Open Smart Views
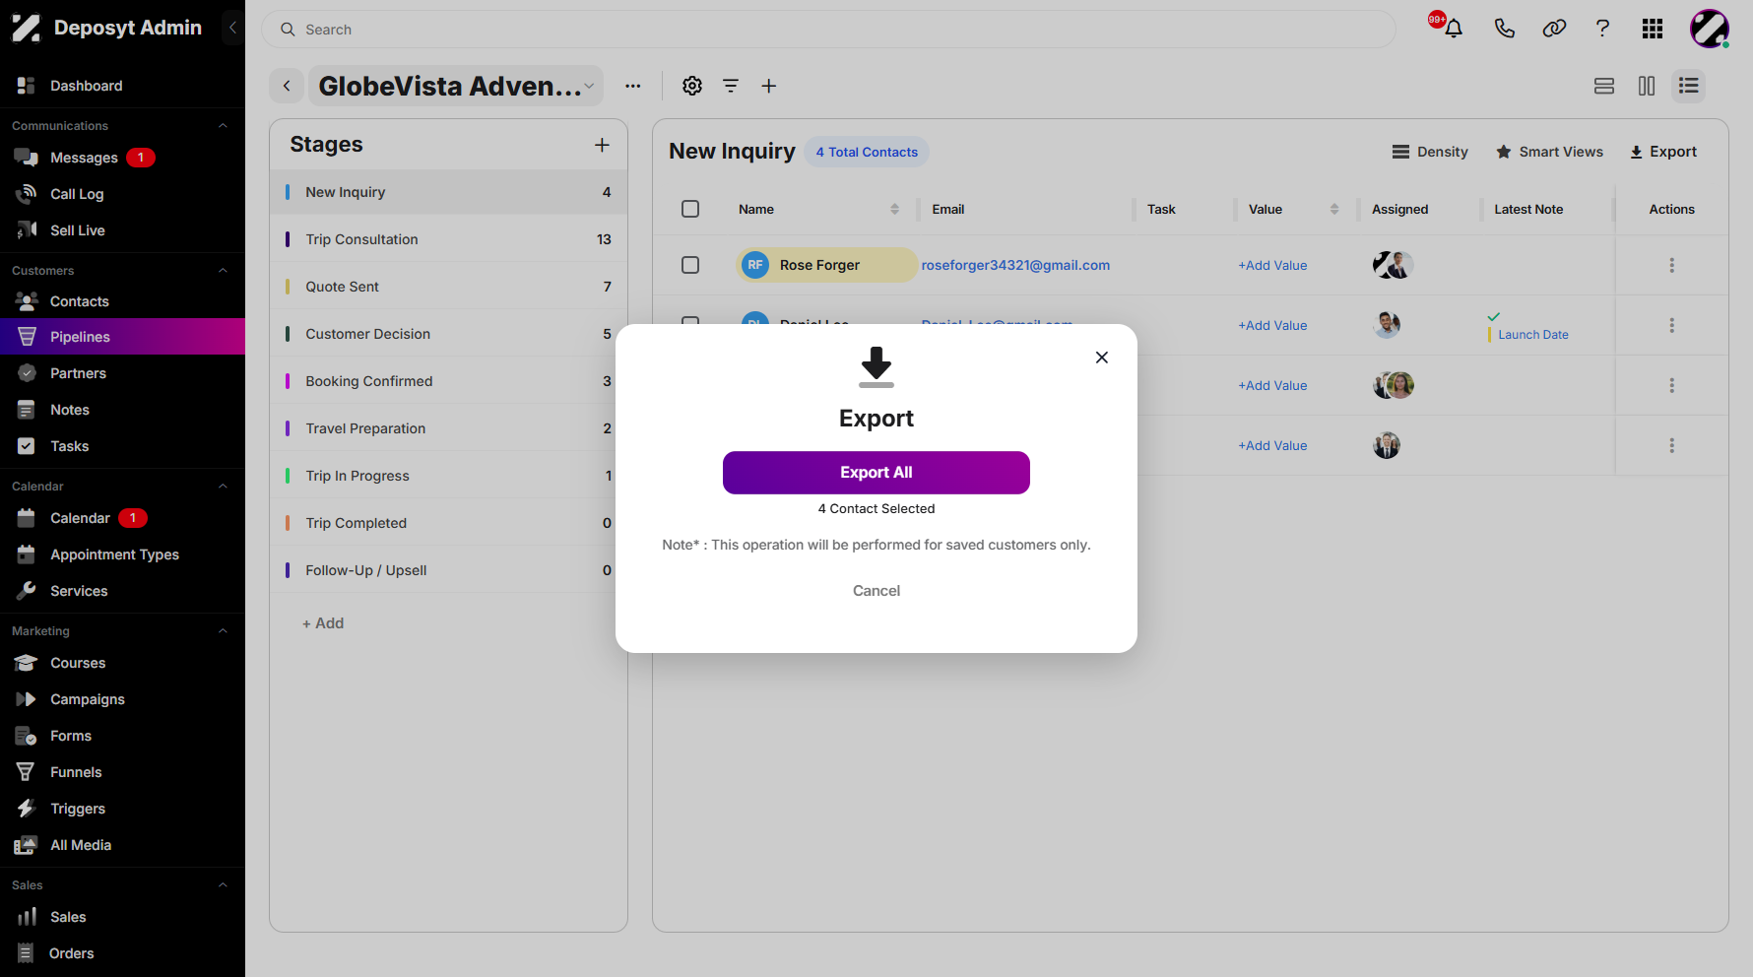 pyautogui.click(x=1549, y=152)
